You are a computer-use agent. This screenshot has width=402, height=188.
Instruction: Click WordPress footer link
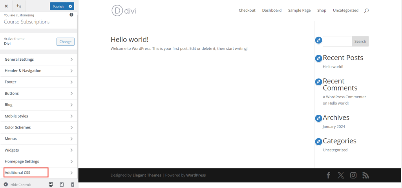coord(196,175)
